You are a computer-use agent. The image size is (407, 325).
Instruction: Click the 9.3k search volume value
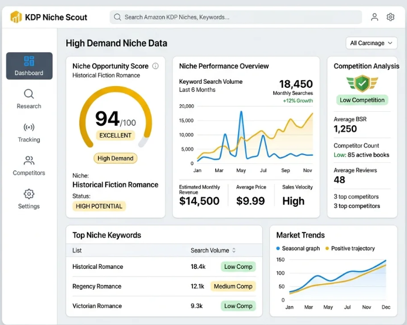point(196,306)
